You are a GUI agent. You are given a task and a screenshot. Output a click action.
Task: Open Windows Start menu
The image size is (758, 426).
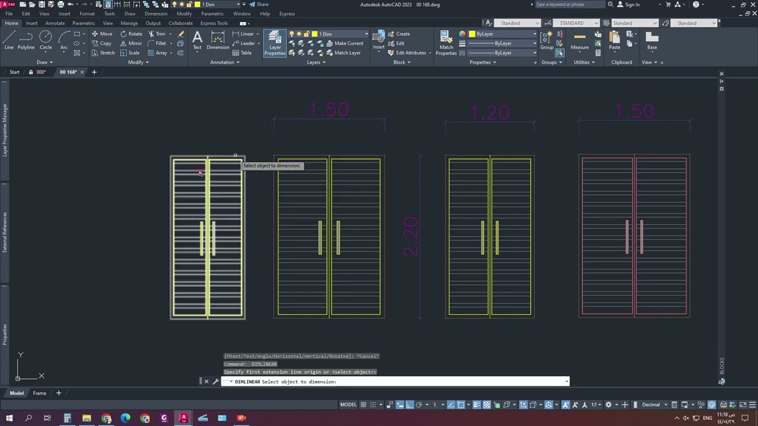pos(9,418)
